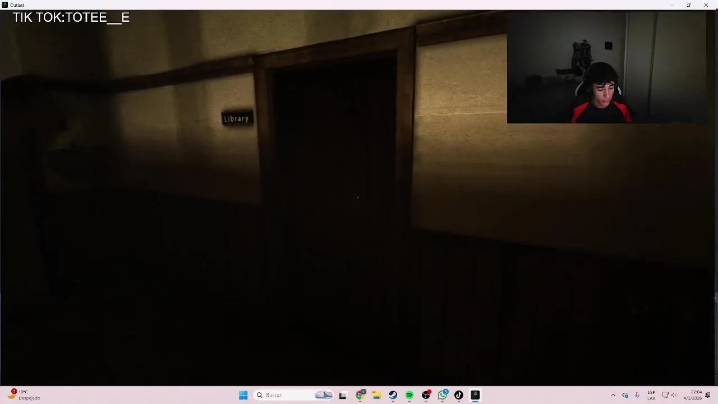Screen dimensions: 718x404
Task: Restore down the Outlast window
Action: (689, 5)
